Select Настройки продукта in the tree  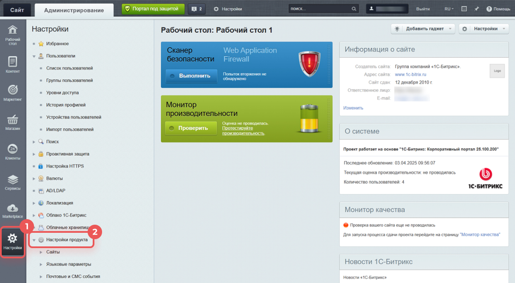(x=67, y=240)
